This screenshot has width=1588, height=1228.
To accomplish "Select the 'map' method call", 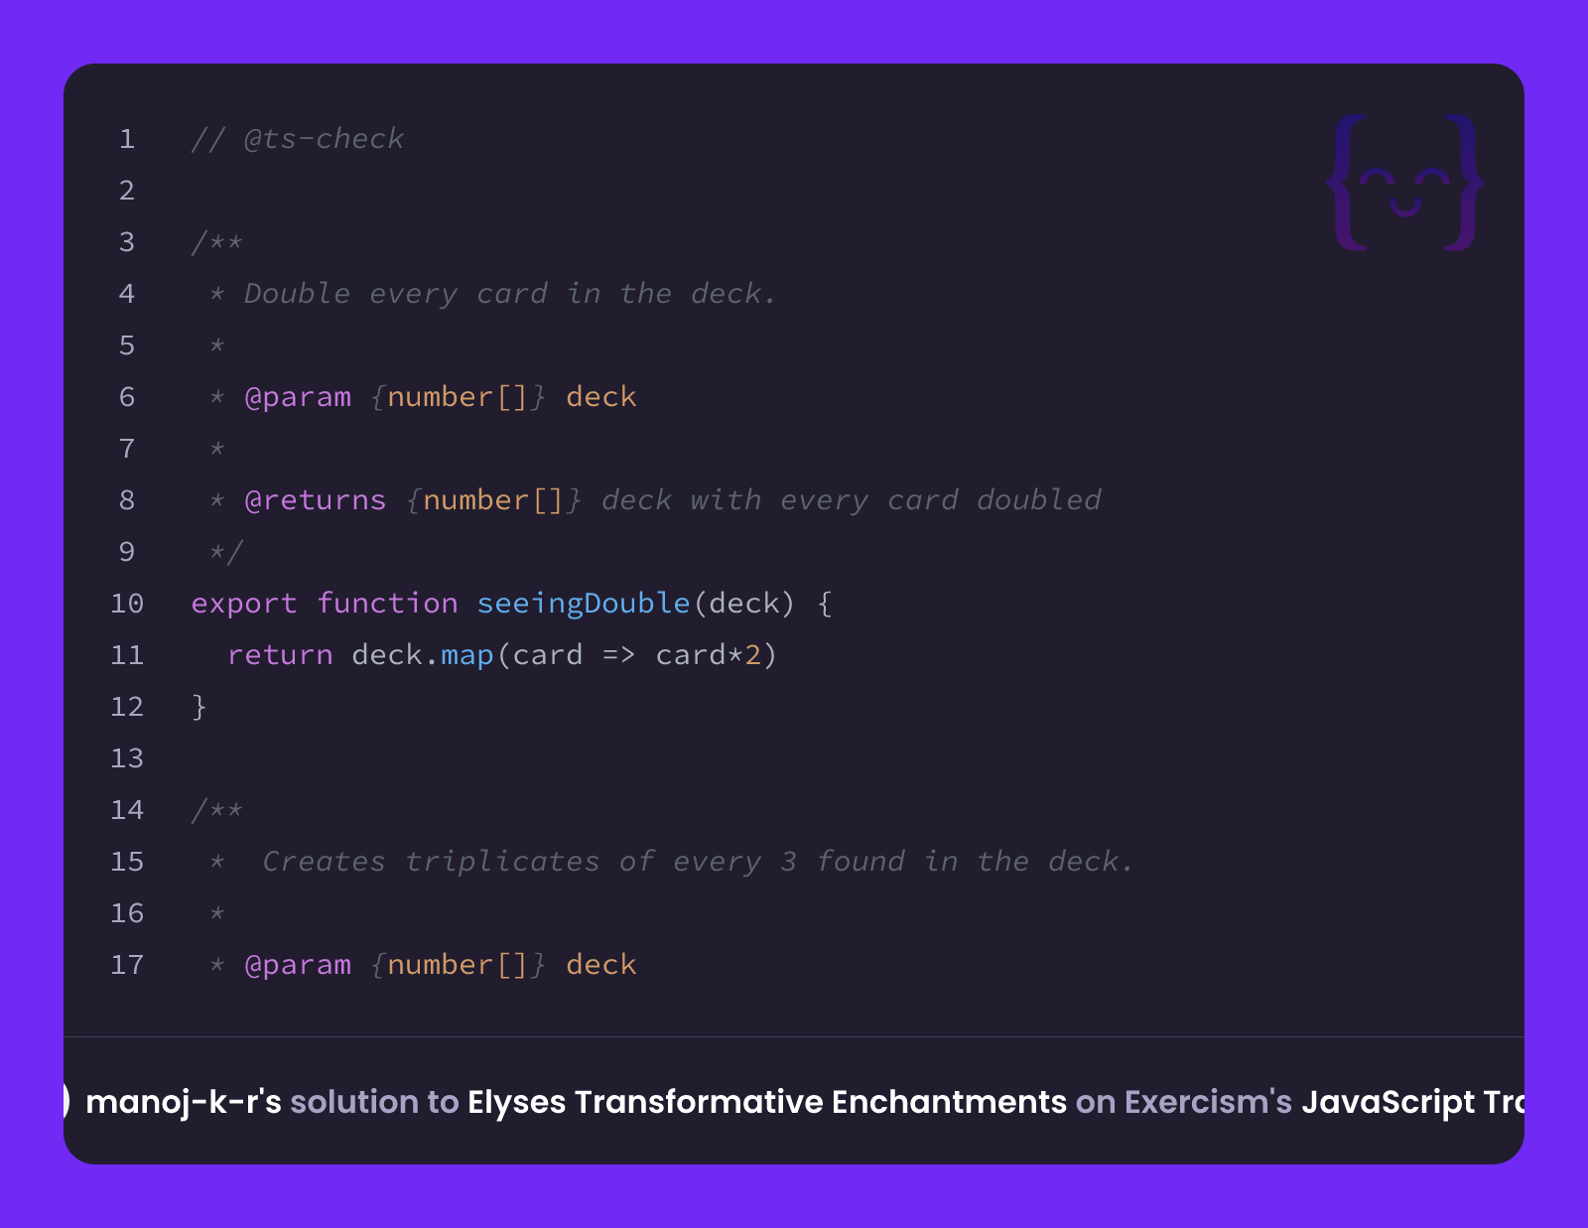I will click(x=467, y=655).
